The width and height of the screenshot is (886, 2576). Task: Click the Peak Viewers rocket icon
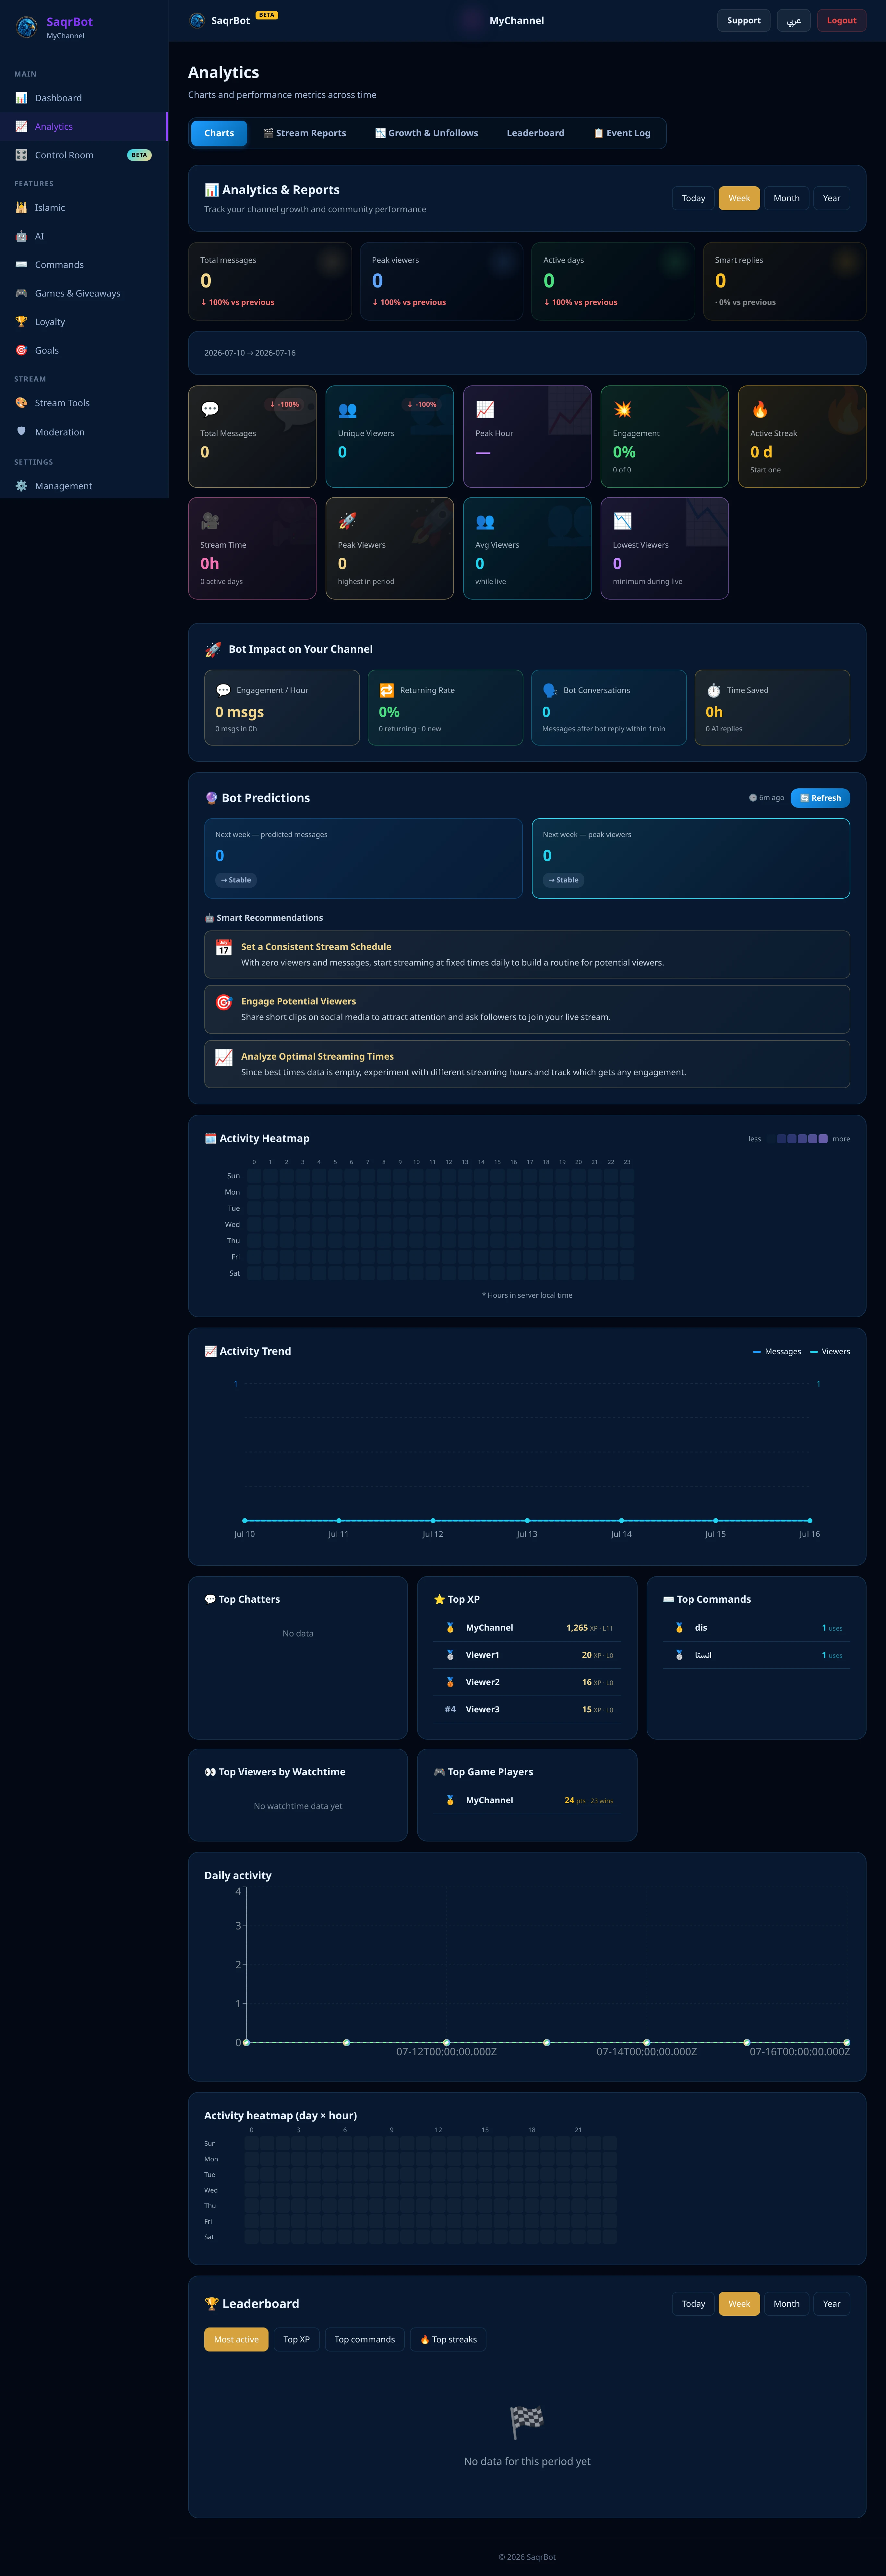tap(347, 521)
